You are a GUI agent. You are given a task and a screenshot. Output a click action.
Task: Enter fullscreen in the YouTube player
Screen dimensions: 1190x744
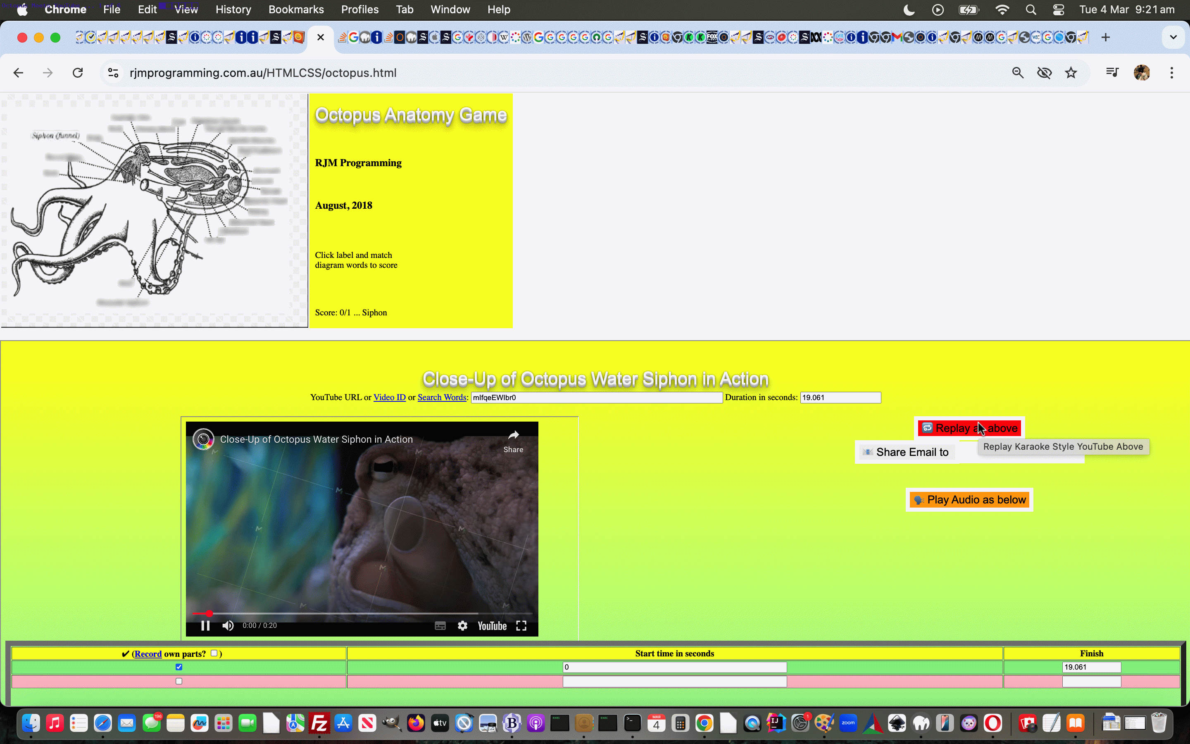point(521,625)
